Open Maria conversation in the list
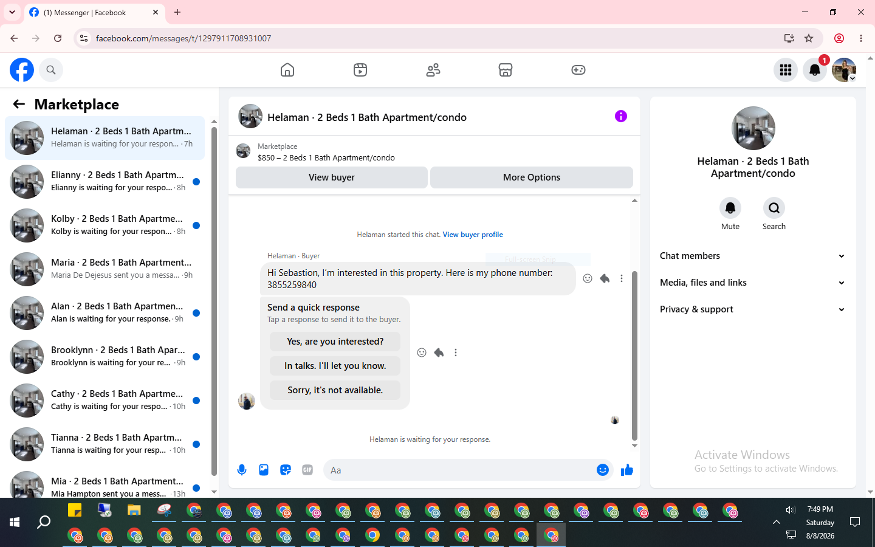 (105, 269)
